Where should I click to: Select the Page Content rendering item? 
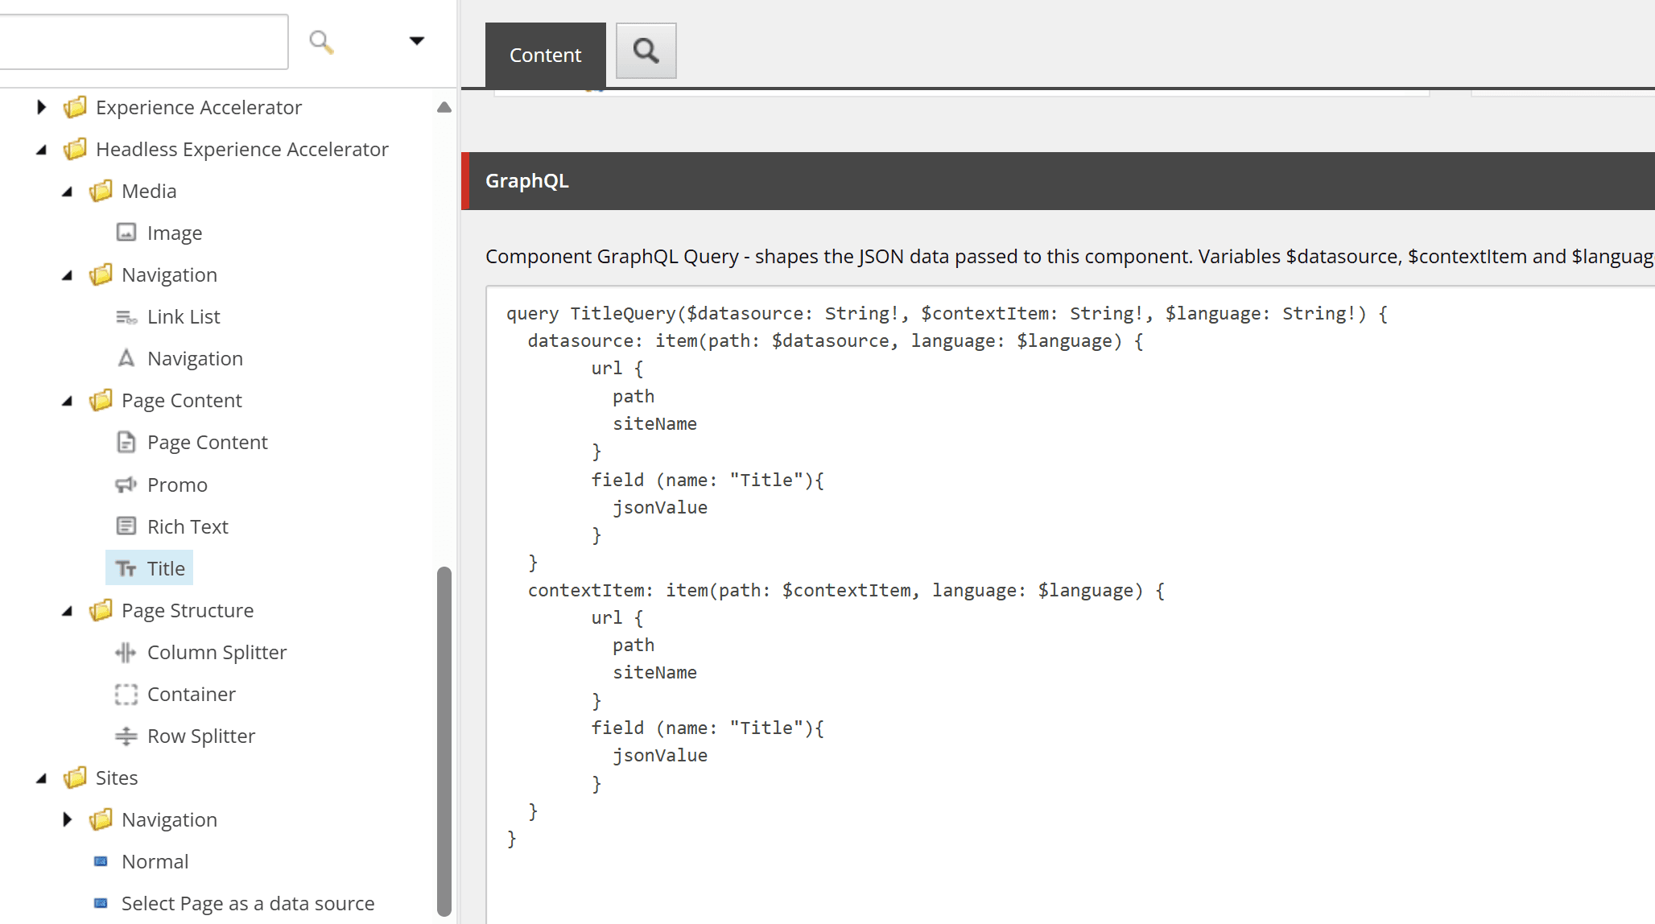coord(207,442)
